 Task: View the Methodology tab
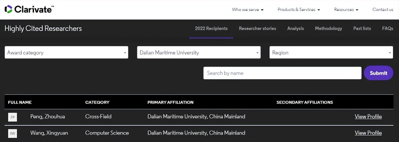click(x=328, y=29)
